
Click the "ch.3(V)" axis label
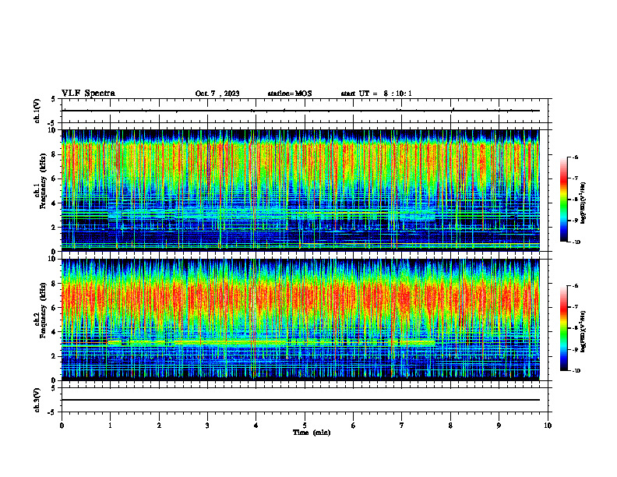point(37,400)
